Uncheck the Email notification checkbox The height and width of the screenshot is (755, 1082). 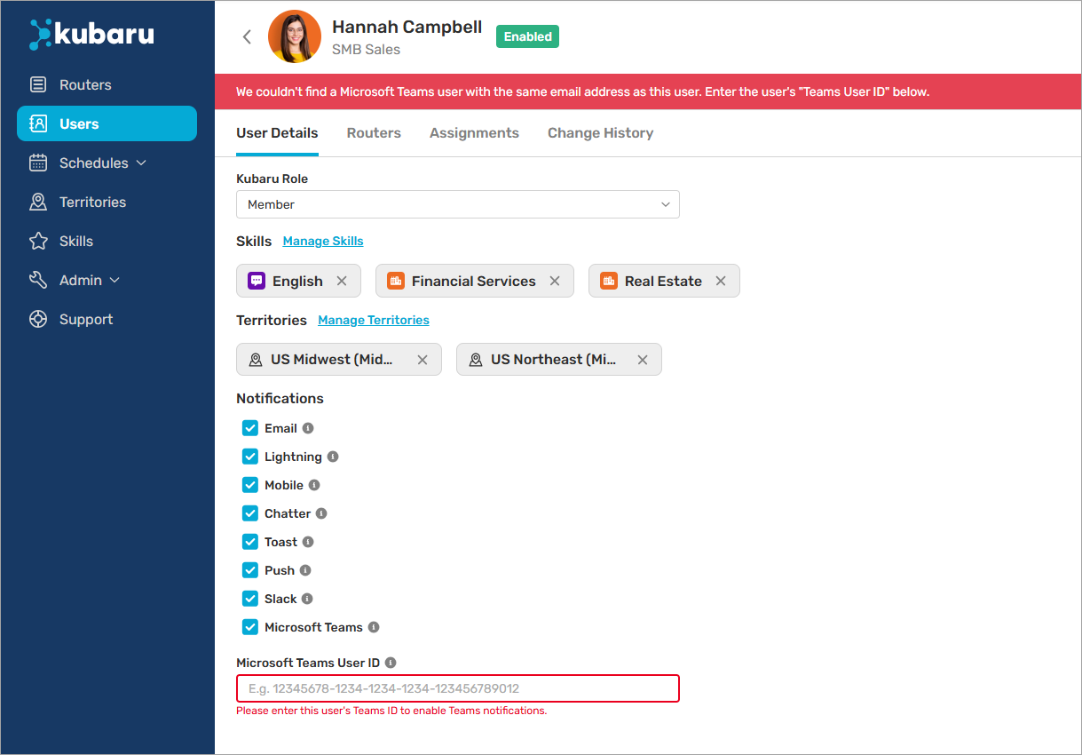pos(250,428)
